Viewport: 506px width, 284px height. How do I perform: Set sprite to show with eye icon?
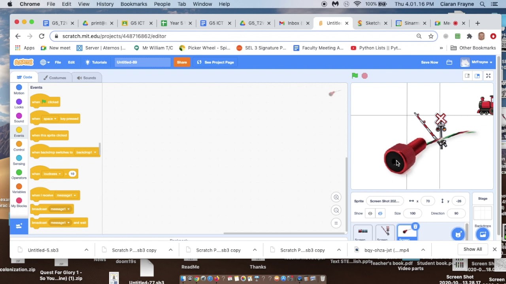[370, 213]
